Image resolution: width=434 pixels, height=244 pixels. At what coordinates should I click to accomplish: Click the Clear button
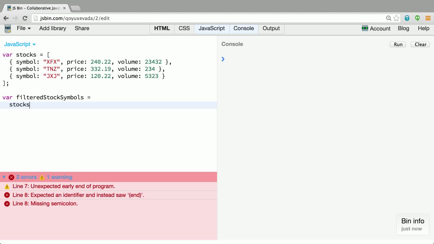pyautogui.click(x=420, y=44)
